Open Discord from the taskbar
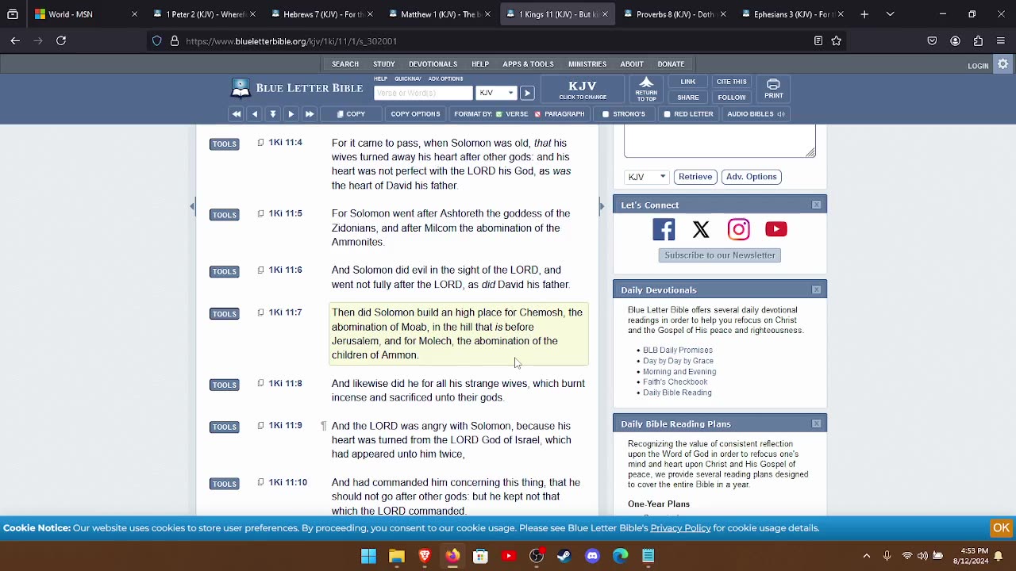Viewport: 1016px width, 571px height. pyautogui.click(x=592, y=556)
